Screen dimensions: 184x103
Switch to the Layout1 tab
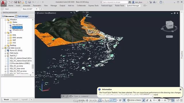click(15, 100)
